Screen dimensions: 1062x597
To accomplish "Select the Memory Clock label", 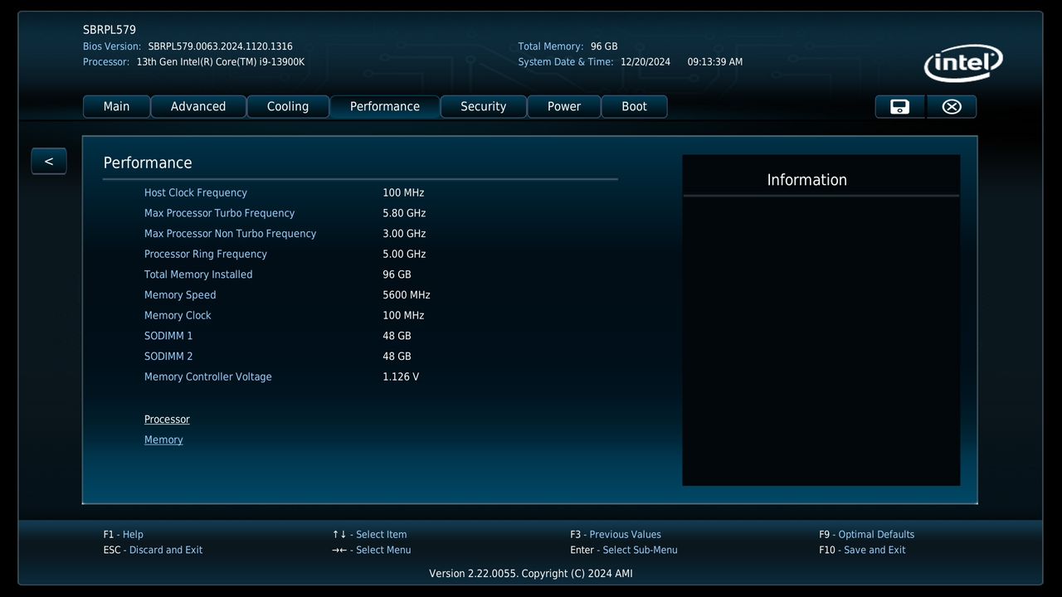I will pyautogui.click(x=178, y=315).
